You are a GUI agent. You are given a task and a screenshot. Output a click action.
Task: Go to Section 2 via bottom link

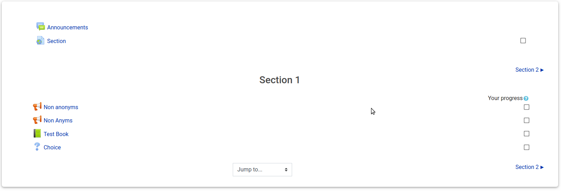529,167
